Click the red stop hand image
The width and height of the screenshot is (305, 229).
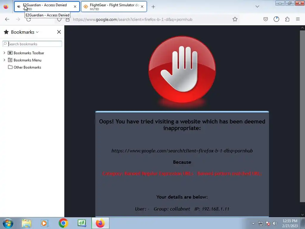coord(182,69)
